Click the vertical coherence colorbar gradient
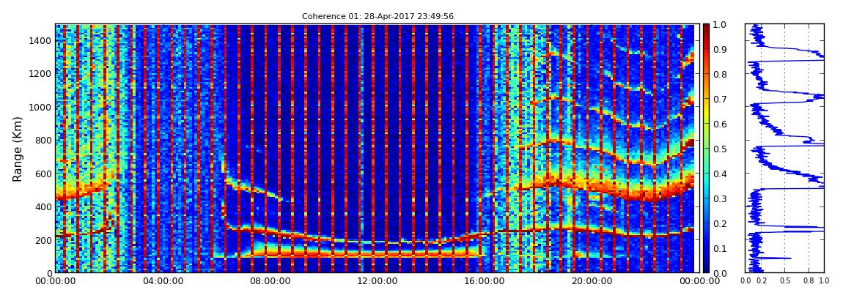The width and height of the screenshot is (843, 298). pyautogui.click(x=706, y=148)
